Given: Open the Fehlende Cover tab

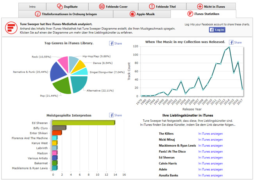Looking at the screenshot, I should point(113,7).
